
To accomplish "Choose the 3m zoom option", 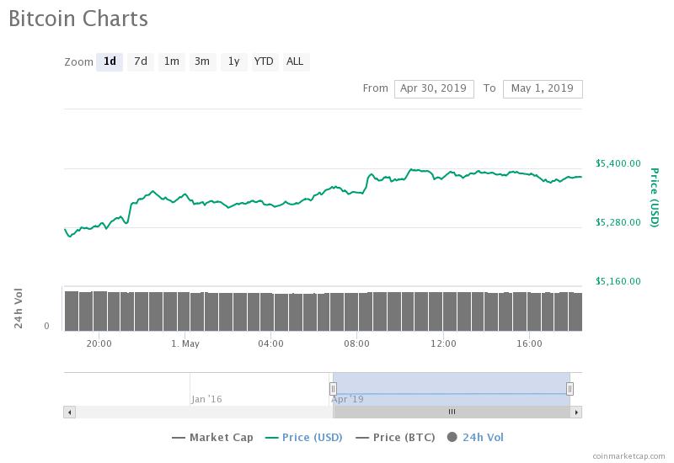I will [x=202, y=61].
